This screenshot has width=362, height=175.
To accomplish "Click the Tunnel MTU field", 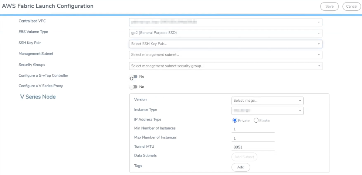I will coord(253,147).
